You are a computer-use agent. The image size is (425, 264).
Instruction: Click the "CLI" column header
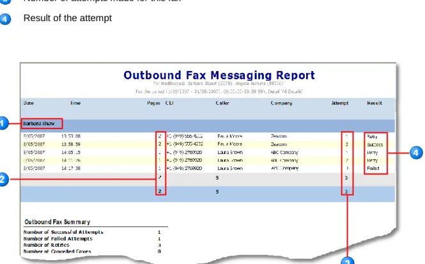(169, 103)
